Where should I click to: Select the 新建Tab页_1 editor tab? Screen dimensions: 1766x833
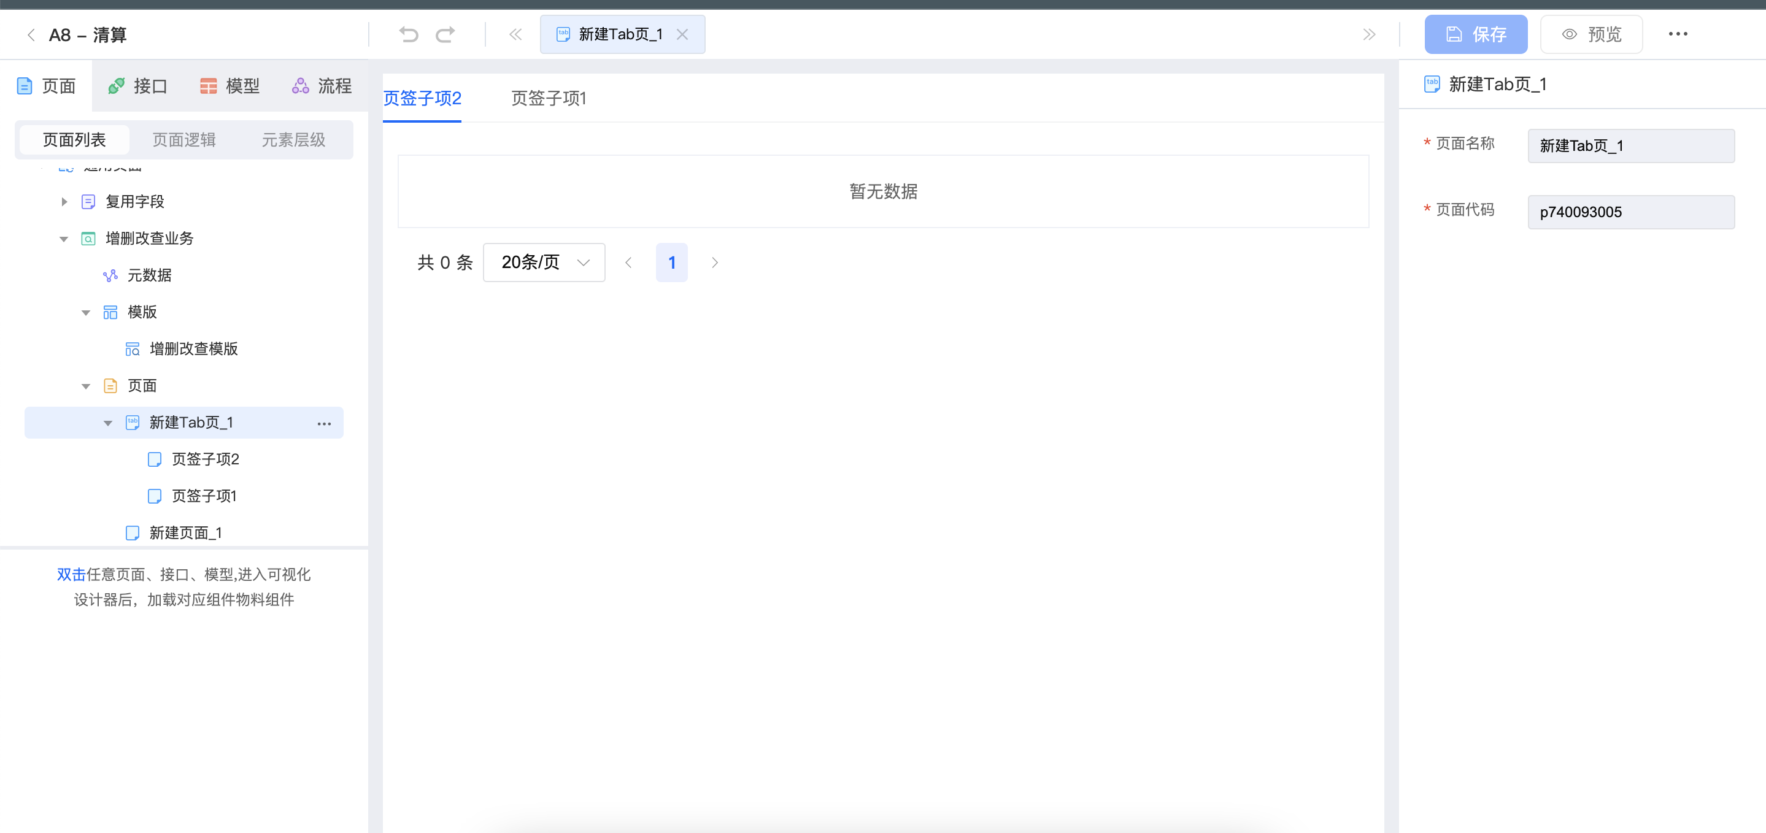[622, 34]
